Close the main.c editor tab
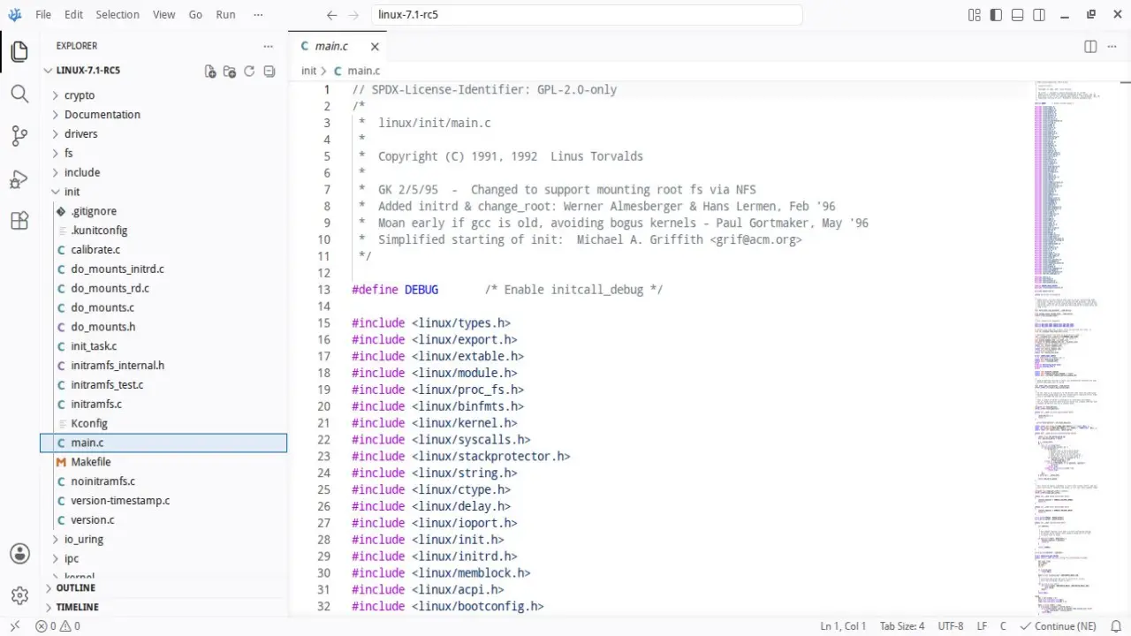This screenshot has width=1131, height=636. point(375,47)
